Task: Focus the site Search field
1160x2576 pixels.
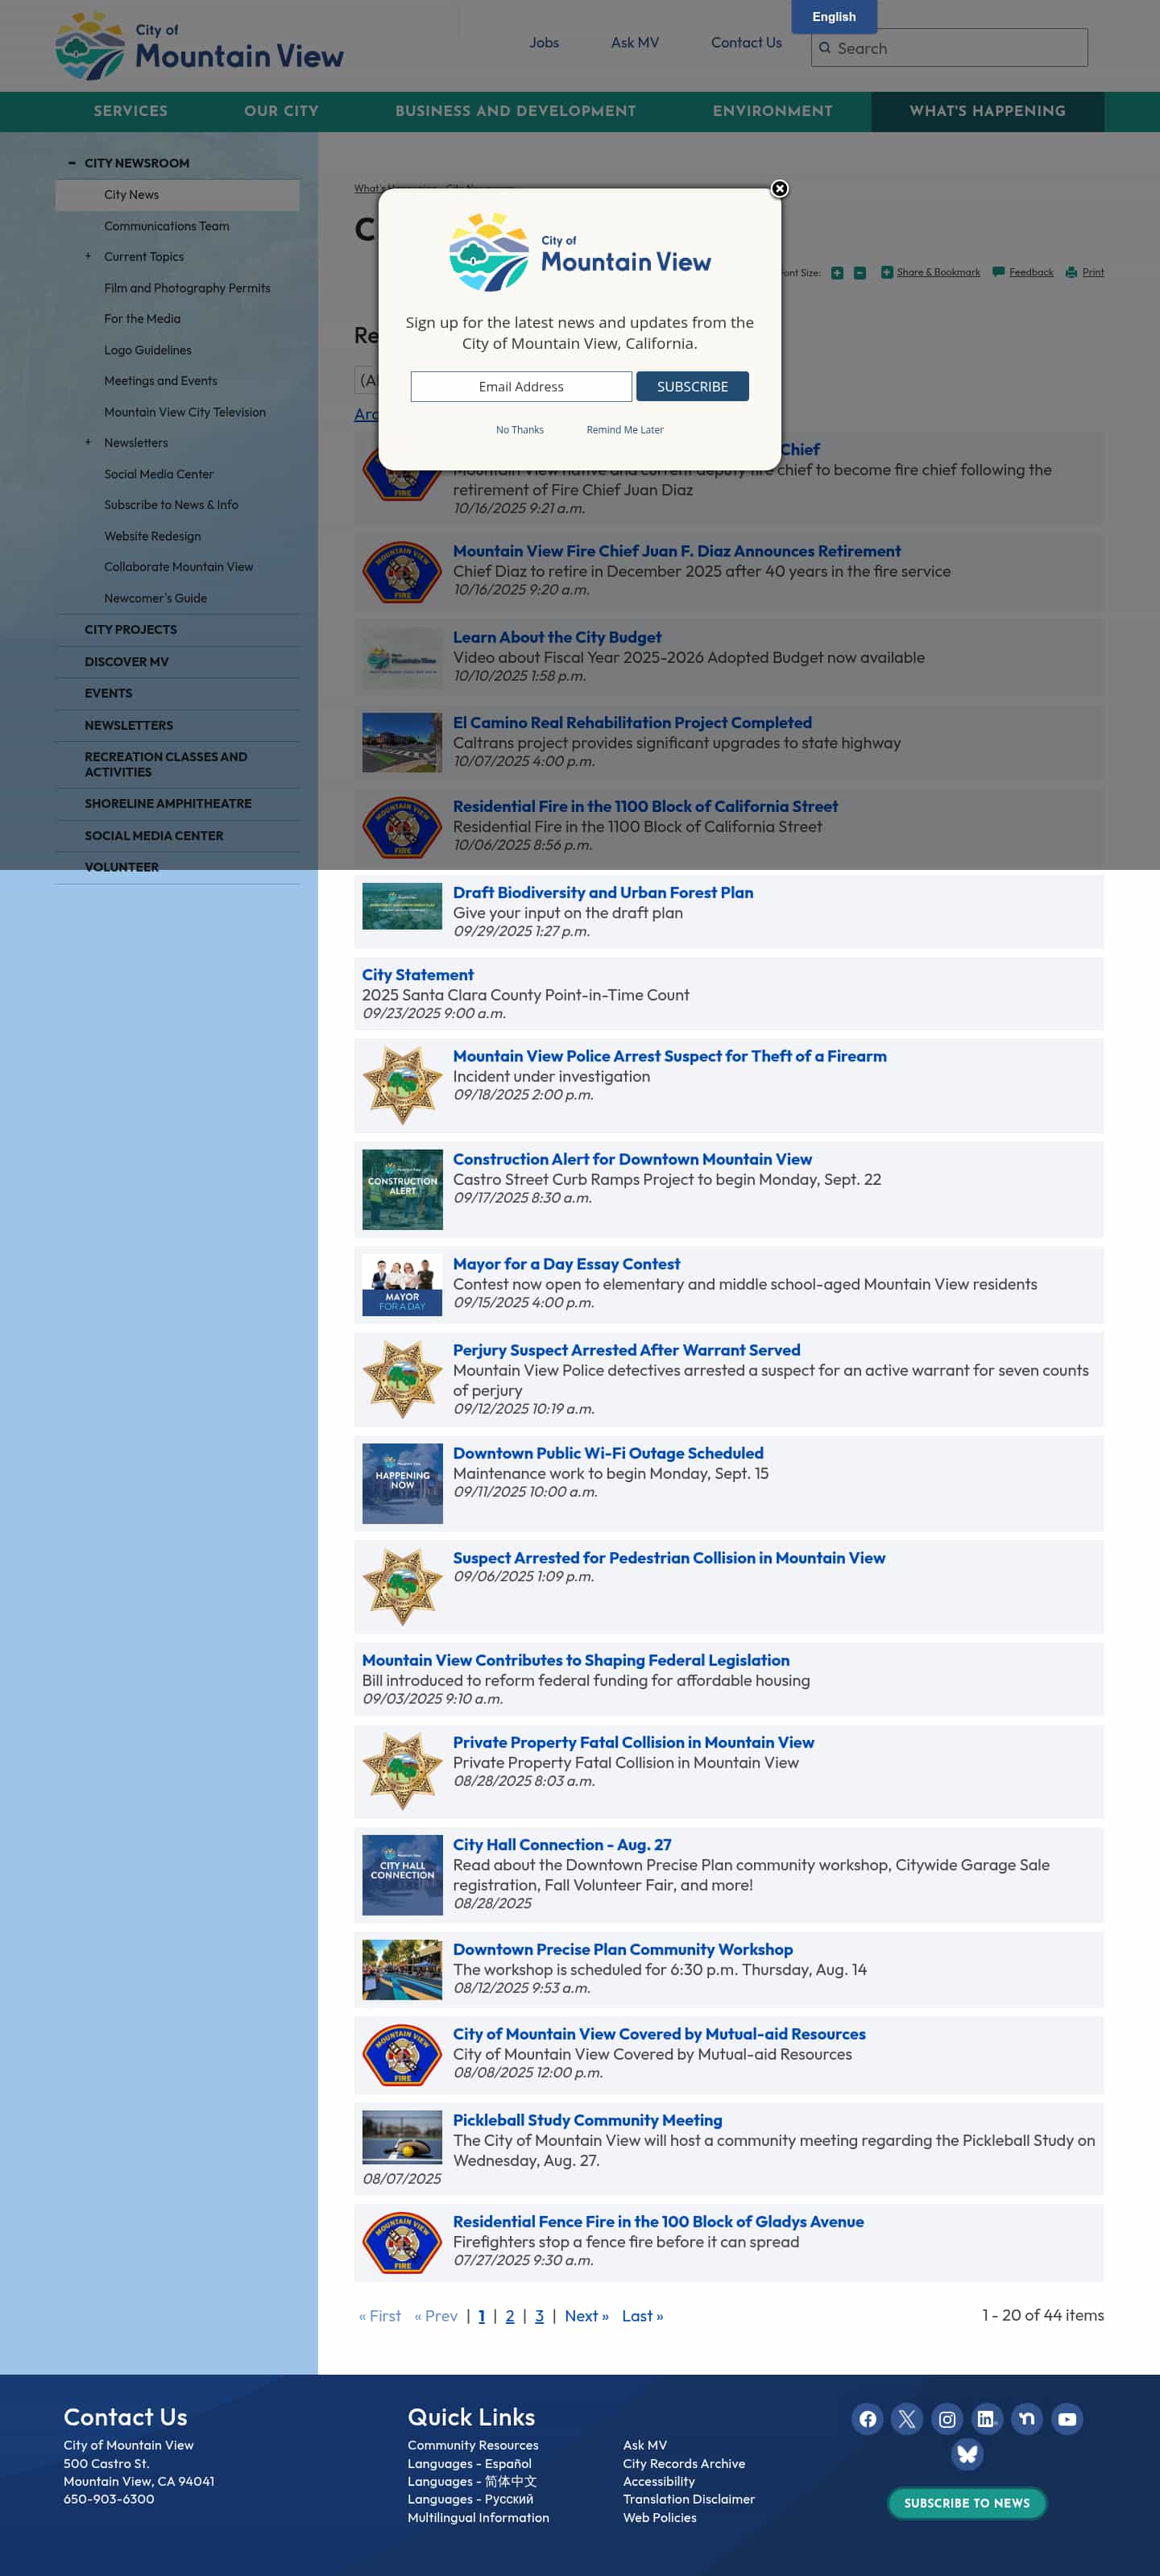Action: tap(949, 48)
